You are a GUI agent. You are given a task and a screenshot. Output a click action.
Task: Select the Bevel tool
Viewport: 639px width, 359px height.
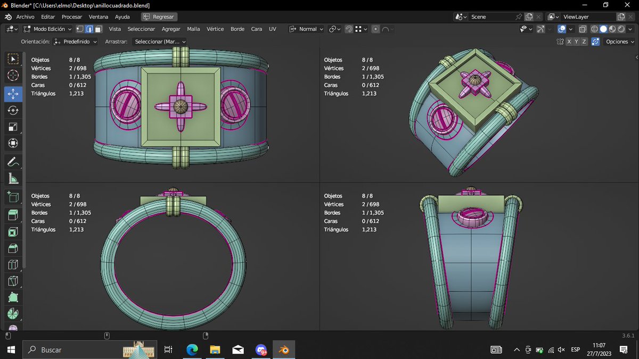tap(13, 248)
